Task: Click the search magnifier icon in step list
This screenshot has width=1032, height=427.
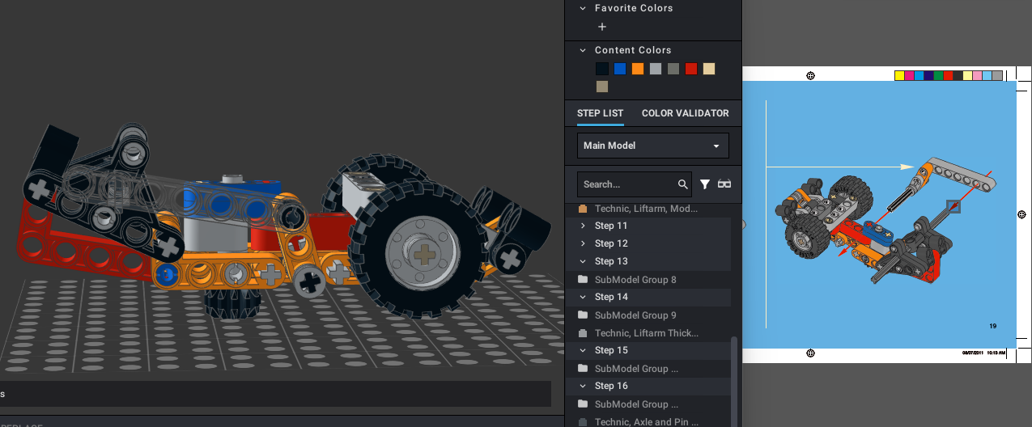Action: point(683,184)
